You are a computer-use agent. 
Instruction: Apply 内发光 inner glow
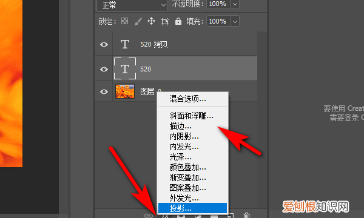[x=184, y=147]
